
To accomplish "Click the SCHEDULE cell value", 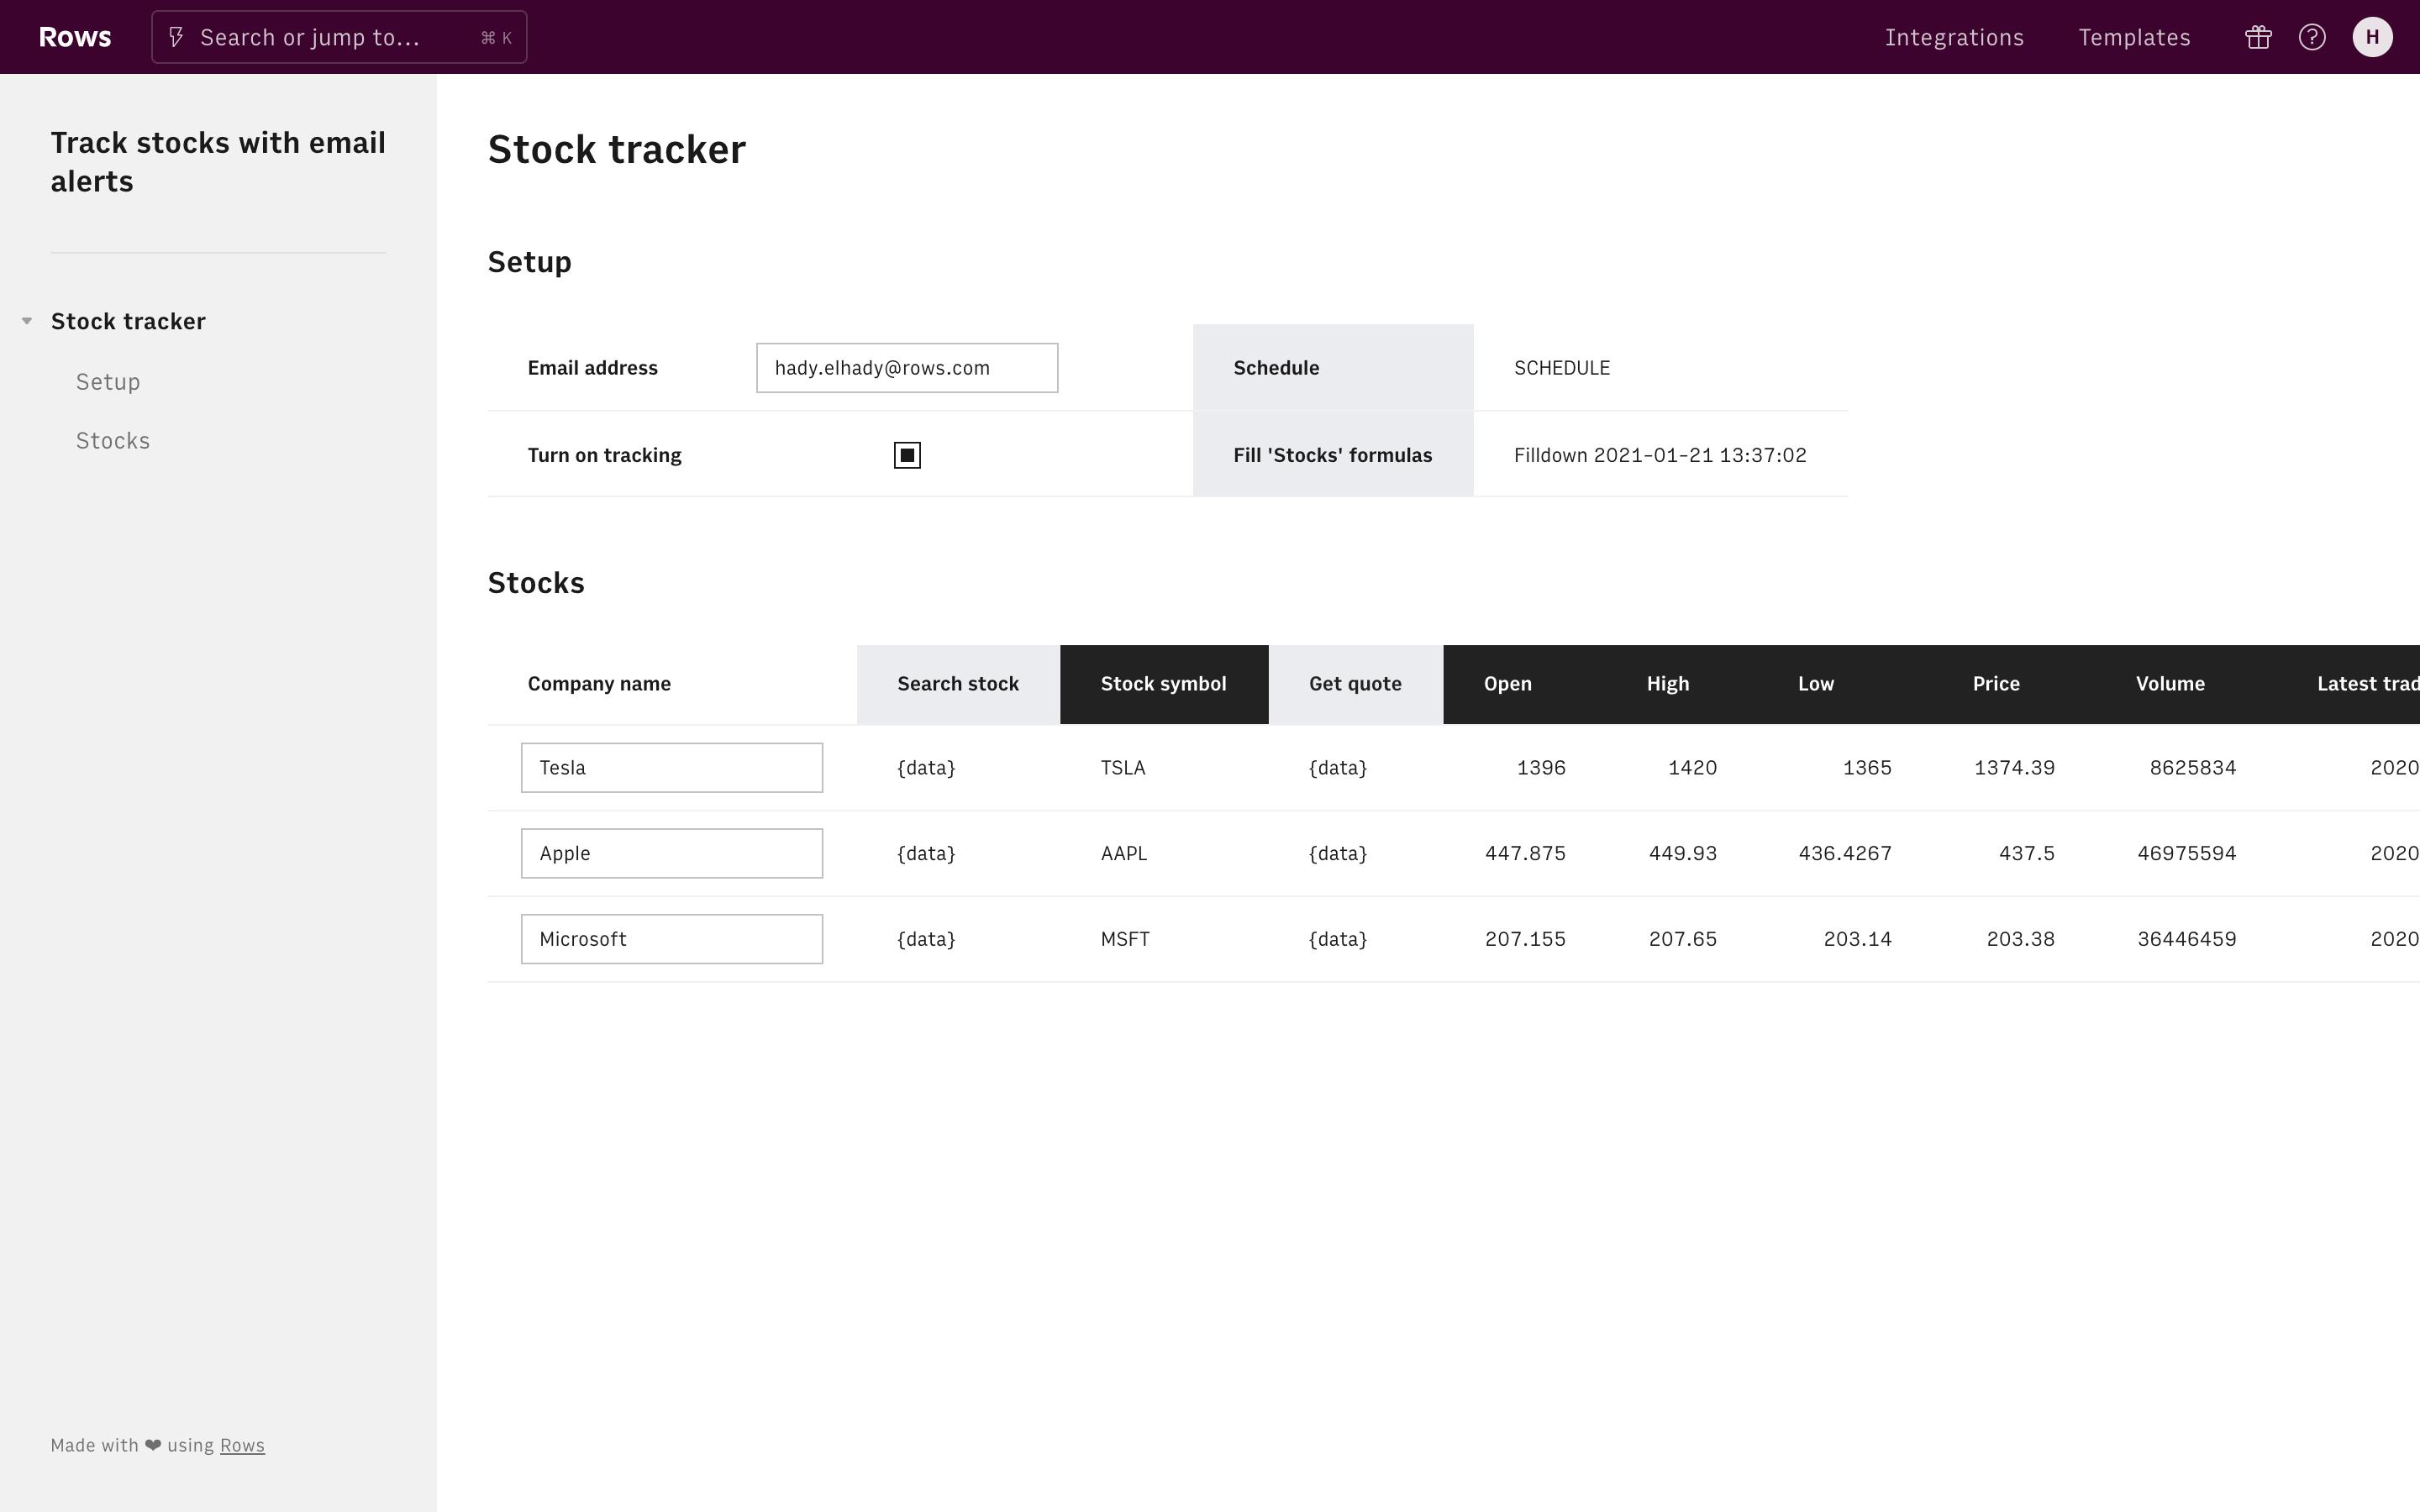I will [x=1562, y=368].
